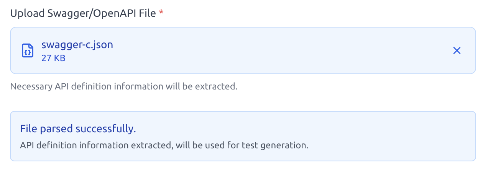Click '.json' extension in the file name
Viewport: 483px width, 169px height.
click(x=101, y=45)
